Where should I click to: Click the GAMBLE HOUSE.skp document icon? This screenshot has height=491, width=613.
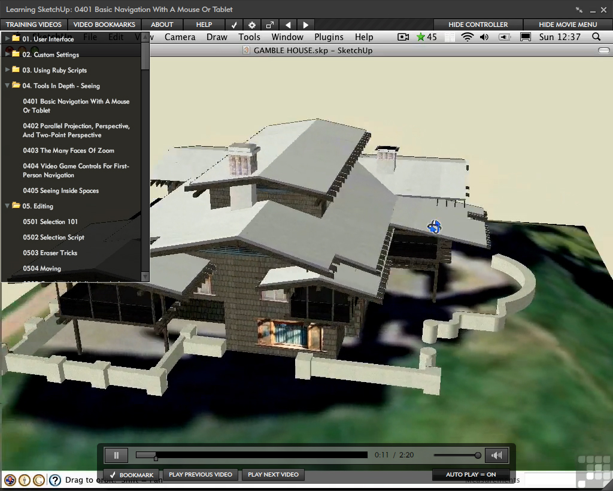246,50
